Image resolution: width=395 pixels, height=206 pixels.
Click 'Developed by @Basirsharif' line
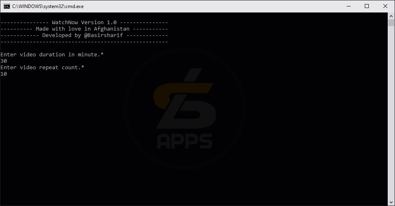pyautogui.click(x=84, y=35)
